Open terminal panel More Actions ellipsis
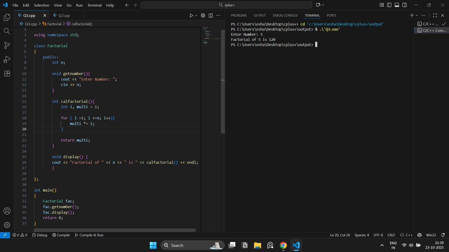 424,15
